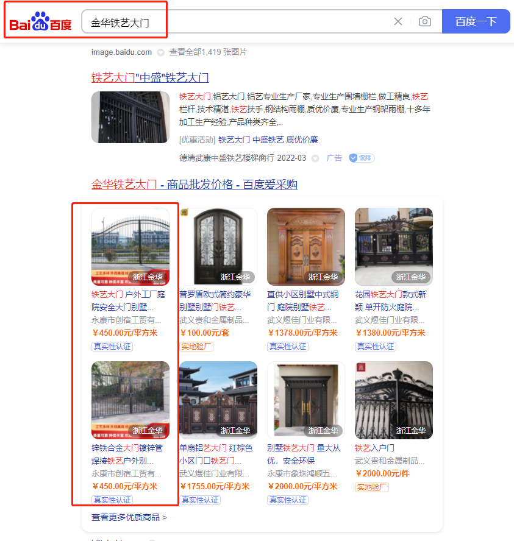Click 真实性认证 badge under ¥2000.00元/平方米
This screenshot has width=514, height=541.
(288, 500)
